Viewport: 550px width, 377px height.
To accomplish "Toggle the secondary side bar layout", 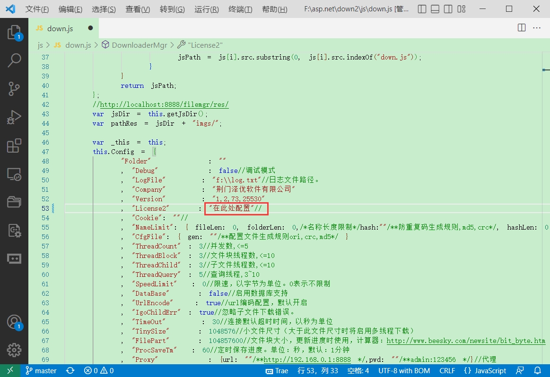I will coord(448,9).
